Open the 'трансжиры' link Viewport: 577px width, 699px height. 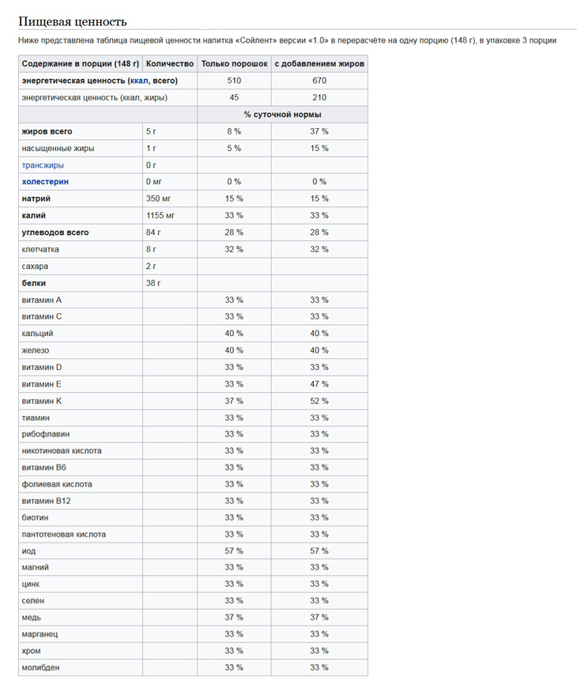(x=43, y=165)
